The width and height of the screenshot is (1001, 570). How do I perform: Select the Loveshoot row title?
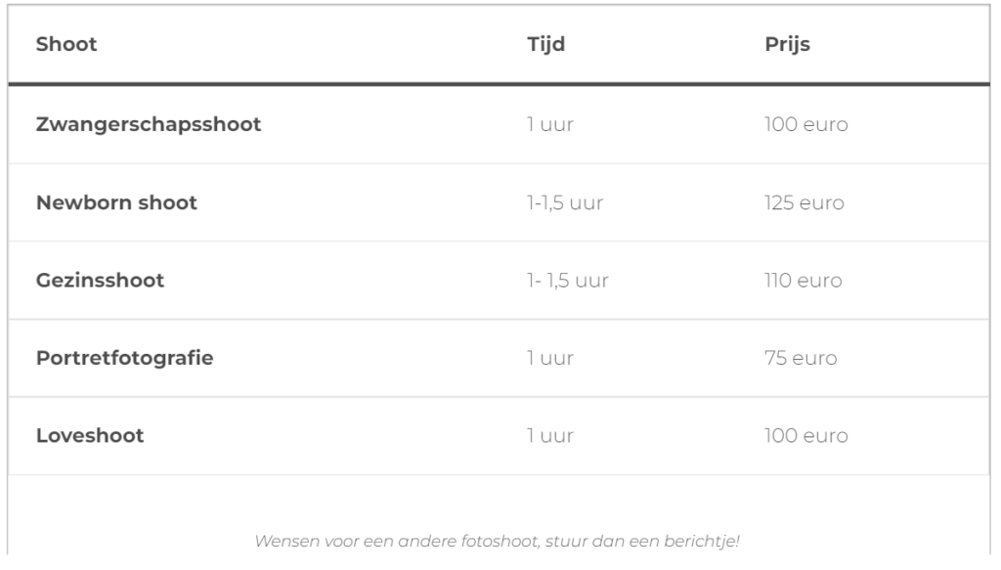[x=90, y=436]
